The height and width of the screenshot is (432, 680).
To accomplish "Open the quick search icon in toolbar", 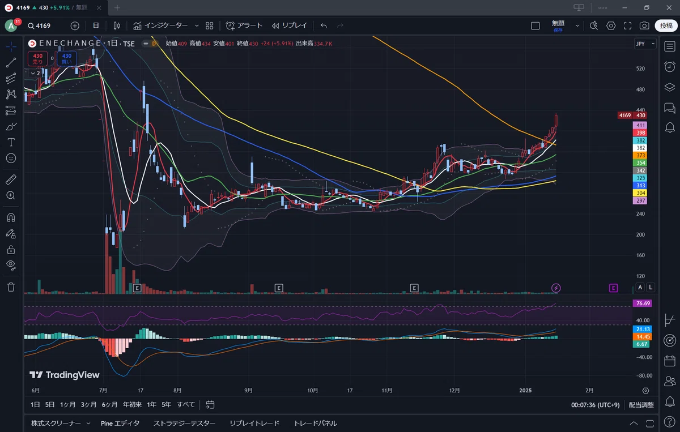I will (x=594, y=25).
